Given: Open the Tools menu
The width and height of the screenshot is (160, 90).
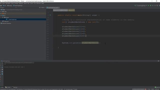Looking at the screenshot, I should (31, 3).
